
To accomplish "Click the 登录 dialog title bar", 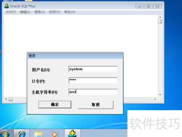I will click(x=75, y=56).
